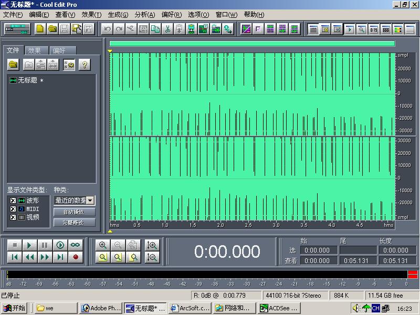The height and width of the screenshot is (315, 420).
Task: Open the 效果(T) menu
Action: click(91, 15)
